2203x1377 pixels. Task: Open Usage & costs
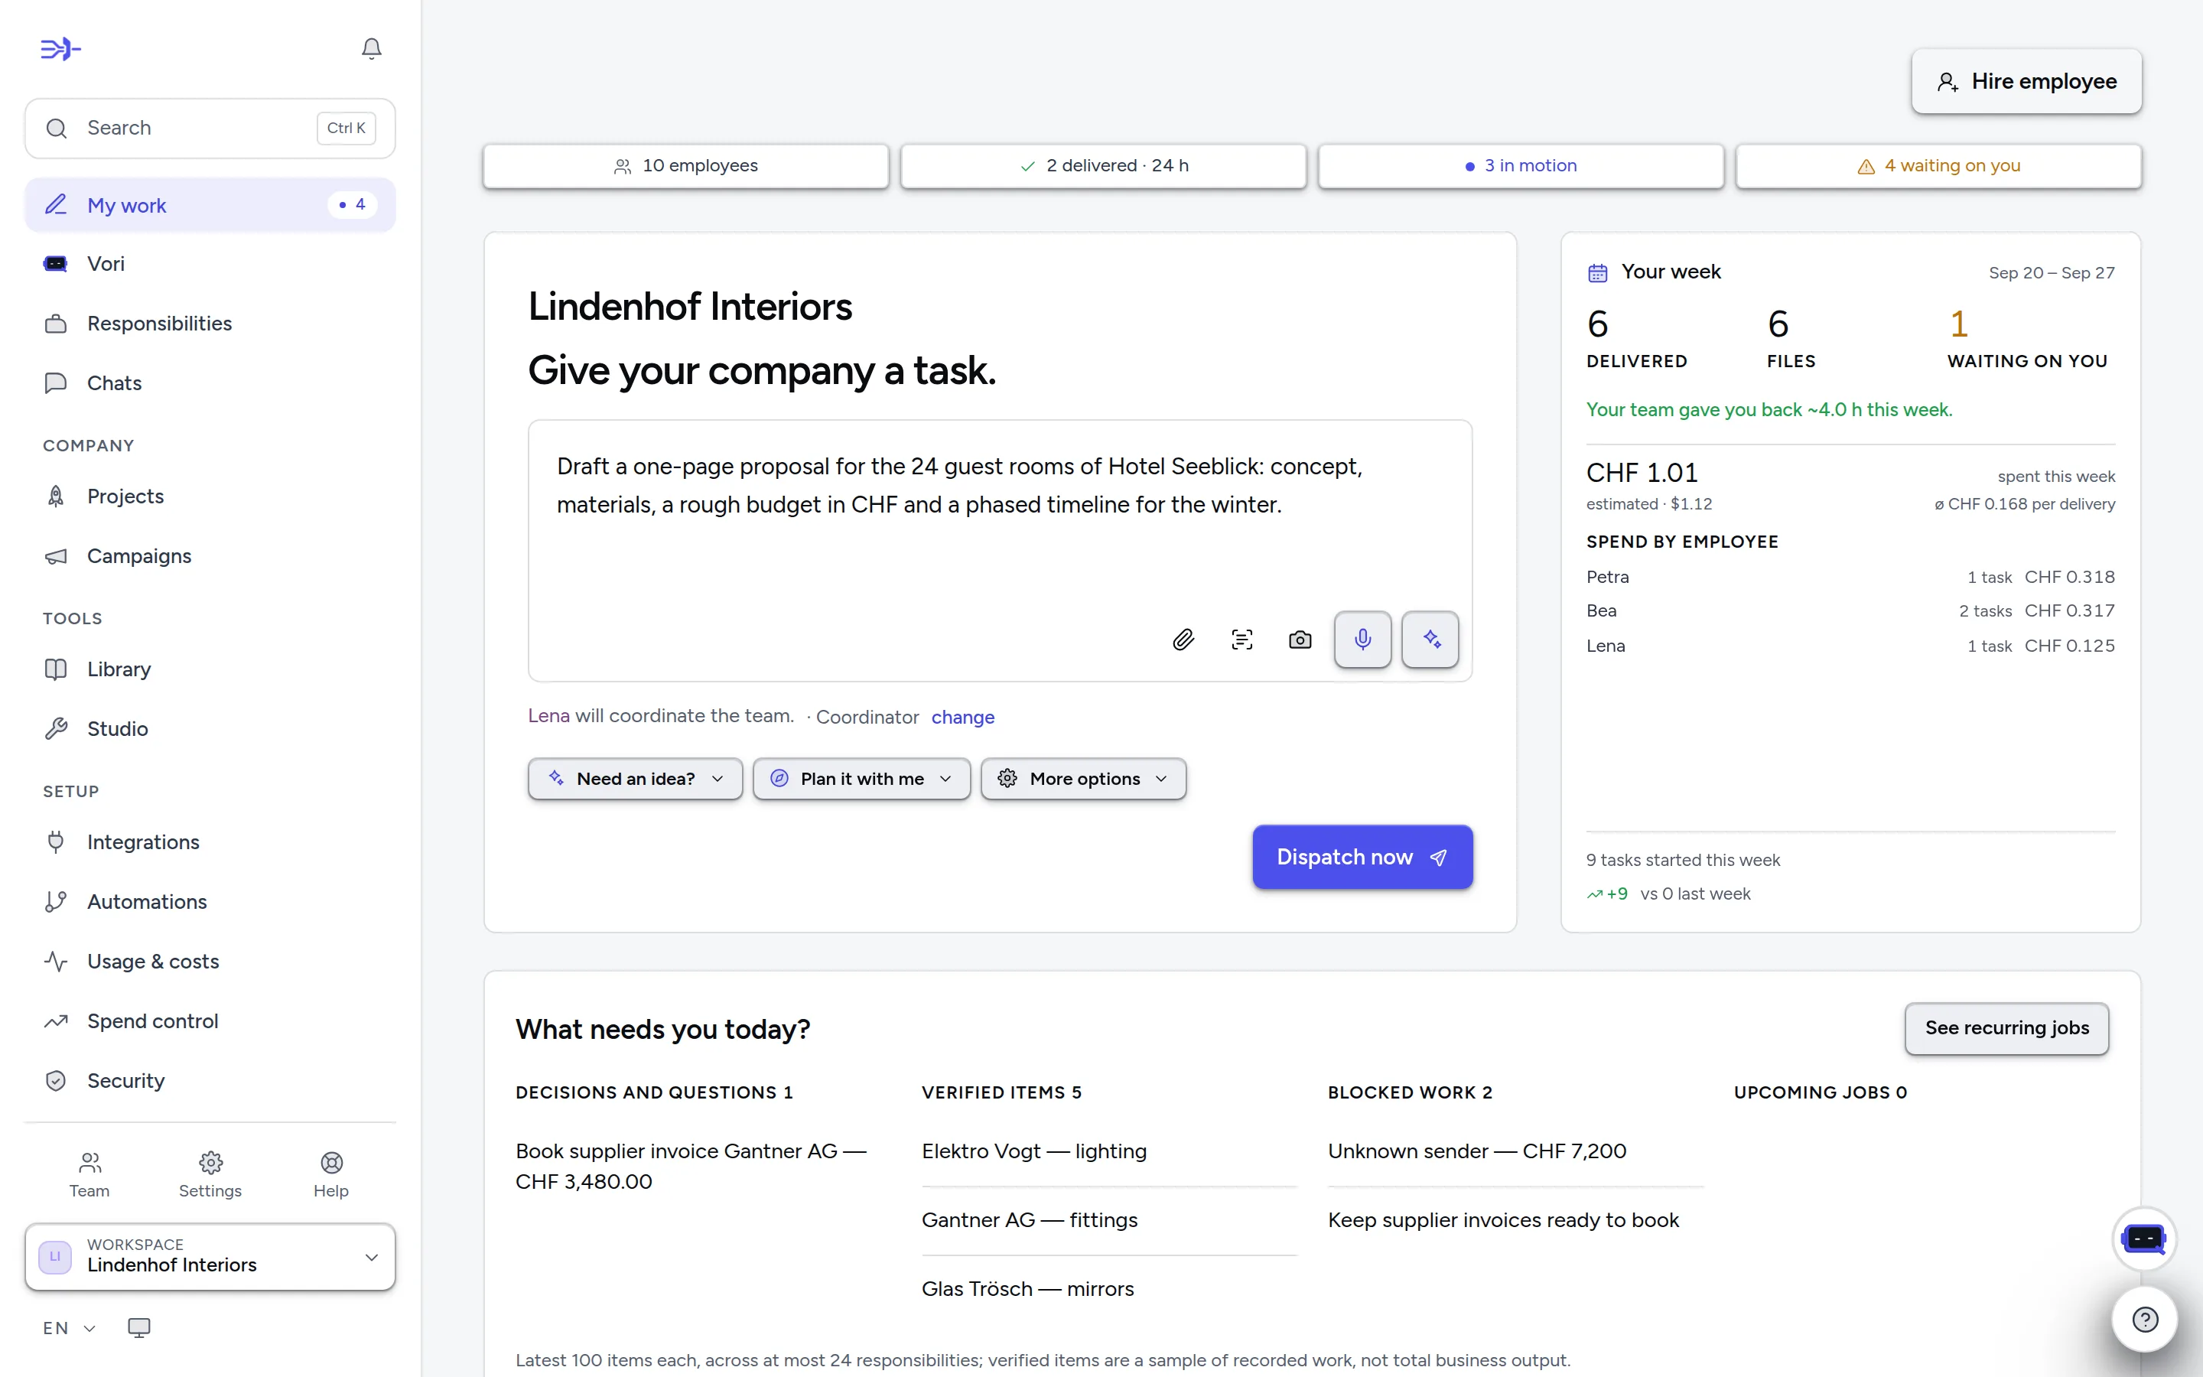coord(210,962)
